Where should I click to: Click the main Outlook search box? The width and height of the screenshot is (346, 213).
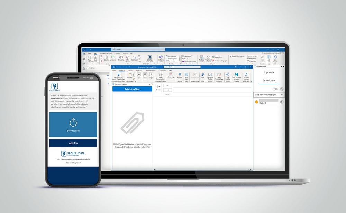click(138, 49)
